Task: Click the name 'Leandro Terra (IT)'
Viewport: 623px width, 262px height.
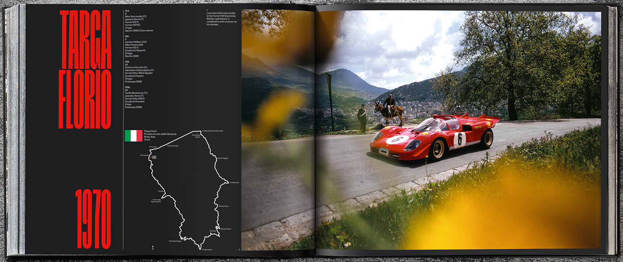Action: 134,96
